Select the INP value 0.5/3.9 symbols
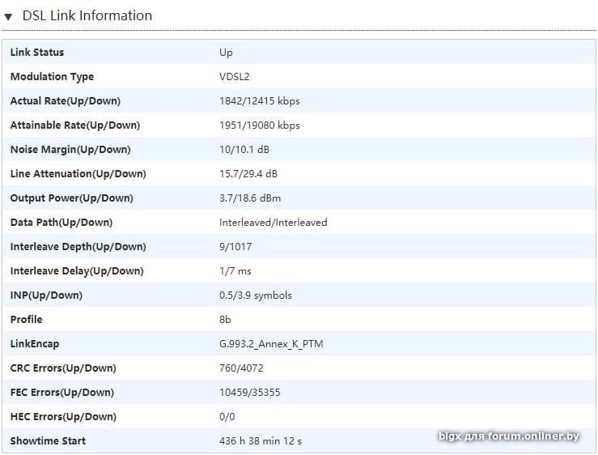Screen dimensions: 598x455 click(255, 296)
